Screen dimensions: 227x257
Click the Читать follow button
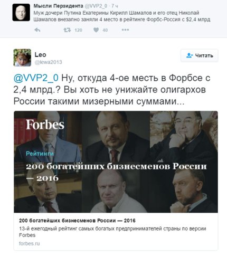click(x=200, y=55)
